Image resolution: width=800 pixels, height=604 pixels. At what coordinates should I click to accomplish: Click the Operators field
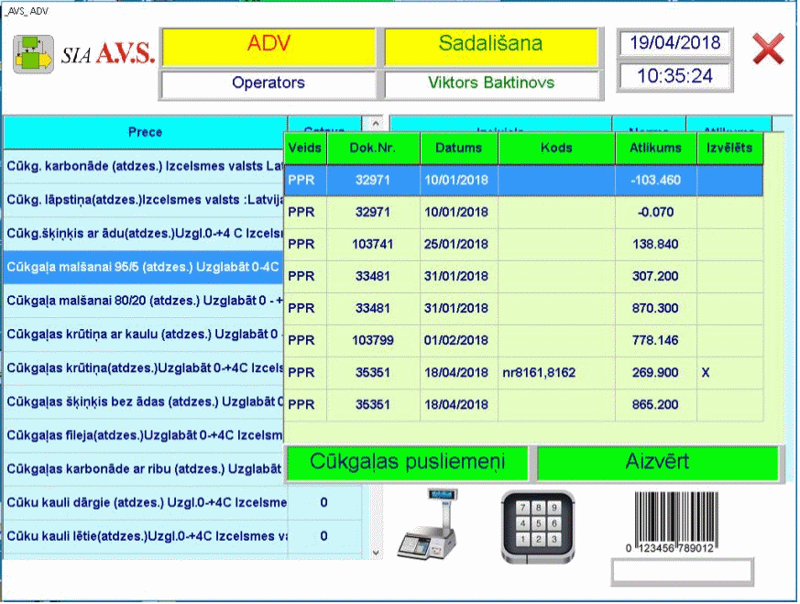(268, 83)
